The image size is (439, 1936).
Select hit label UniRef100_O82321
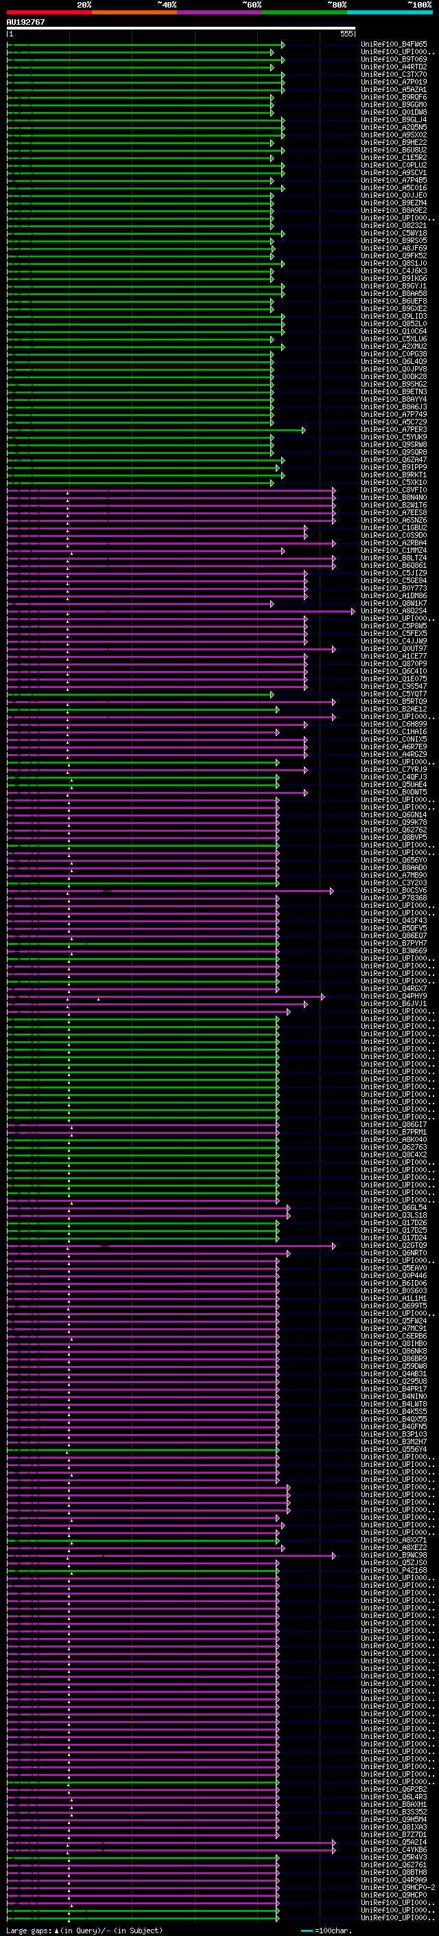coord(394,225)
